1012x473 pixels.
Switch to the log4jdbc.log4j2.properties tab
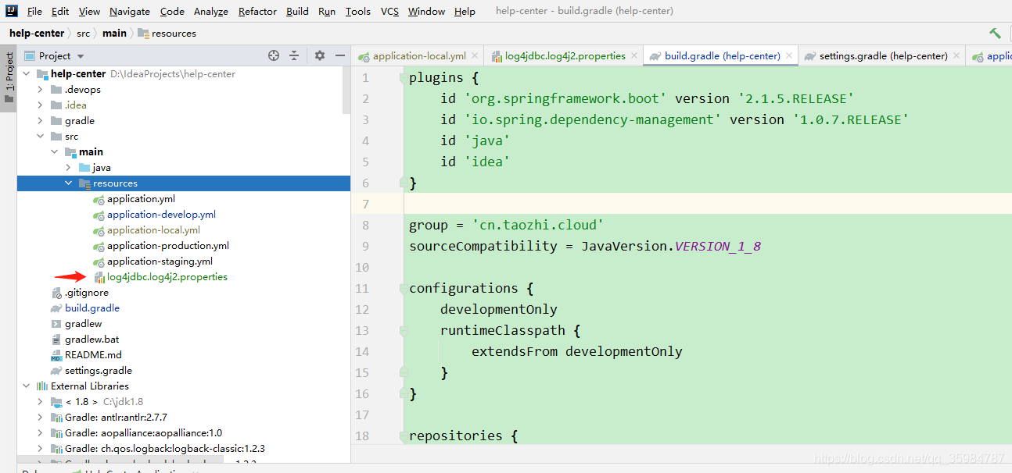[x=566, y=55]
